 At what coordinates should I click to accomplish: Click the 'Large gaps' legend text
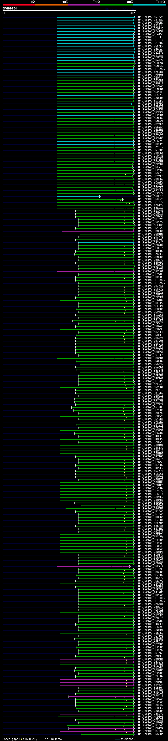pos(11,739)
